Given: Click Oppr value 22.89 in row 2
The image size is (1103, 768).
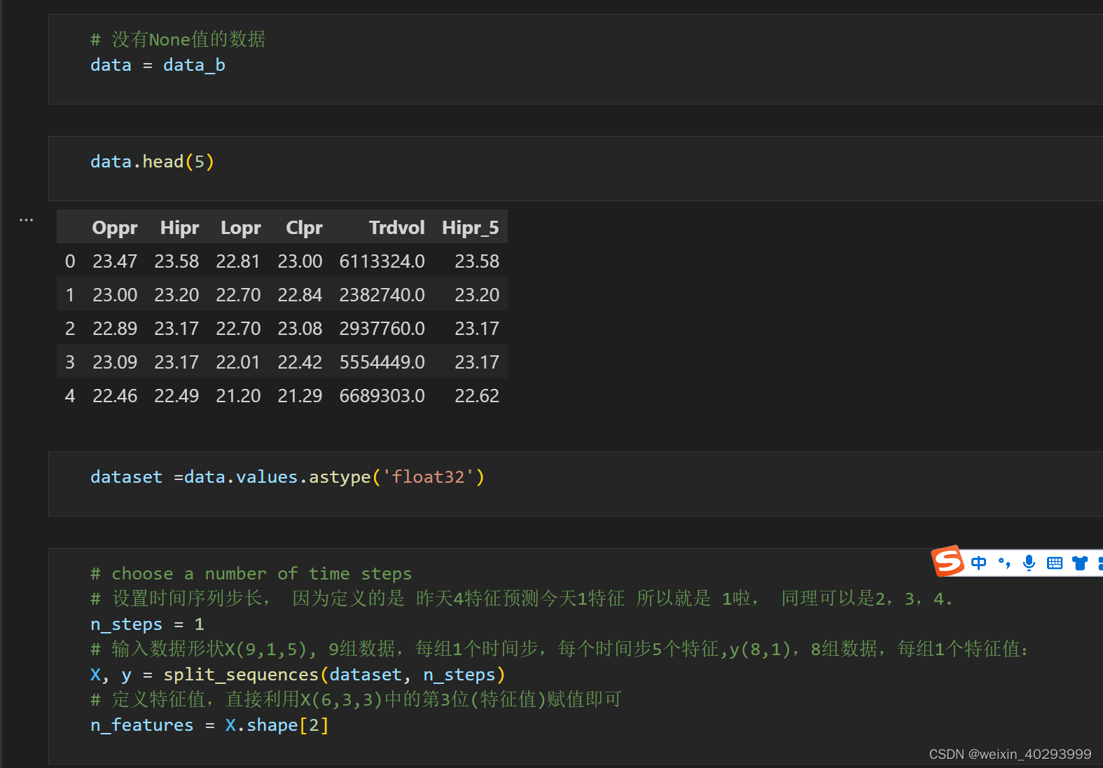Looking at the screenshot, I should click(115, 329).
